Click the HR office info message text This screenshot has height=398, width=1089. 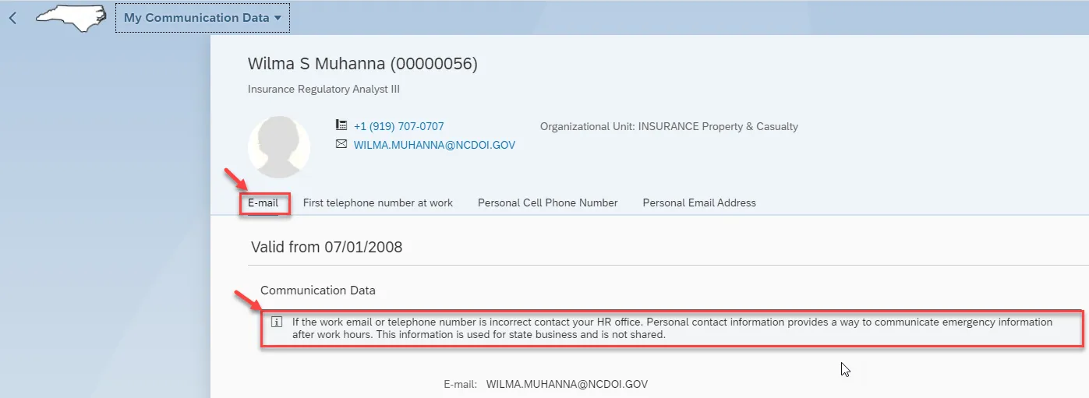coord(672,328)
